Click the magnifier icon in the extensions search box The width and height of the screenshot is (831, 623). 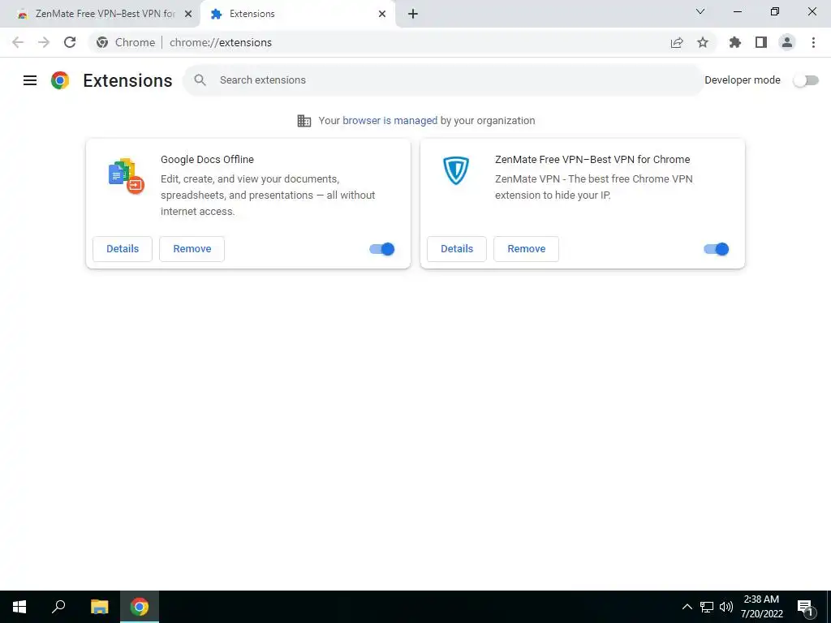[200, 80]
